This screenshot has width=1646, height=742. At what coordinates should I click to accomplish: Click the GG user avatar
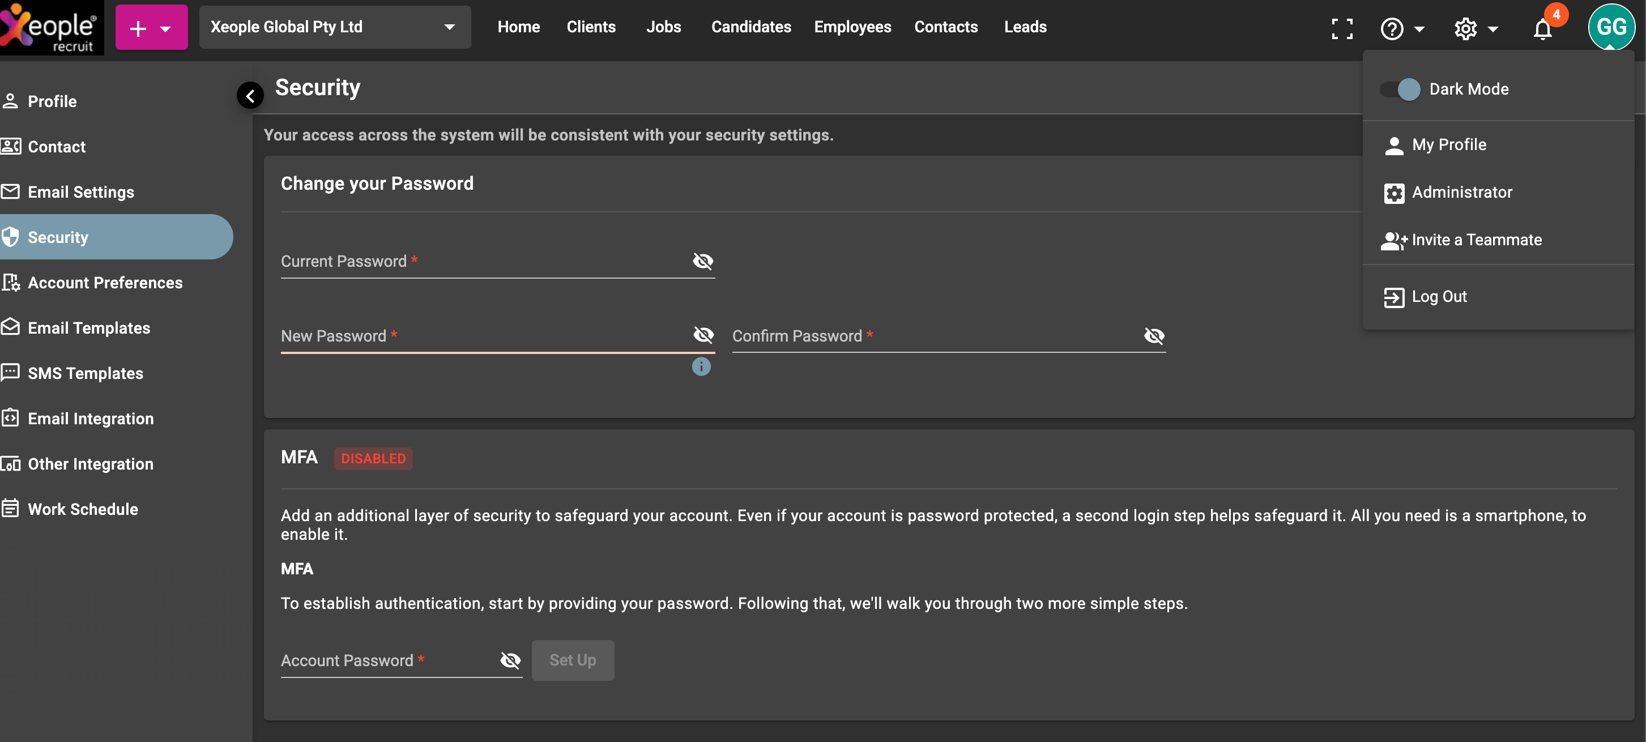[x=1611, y=27]
